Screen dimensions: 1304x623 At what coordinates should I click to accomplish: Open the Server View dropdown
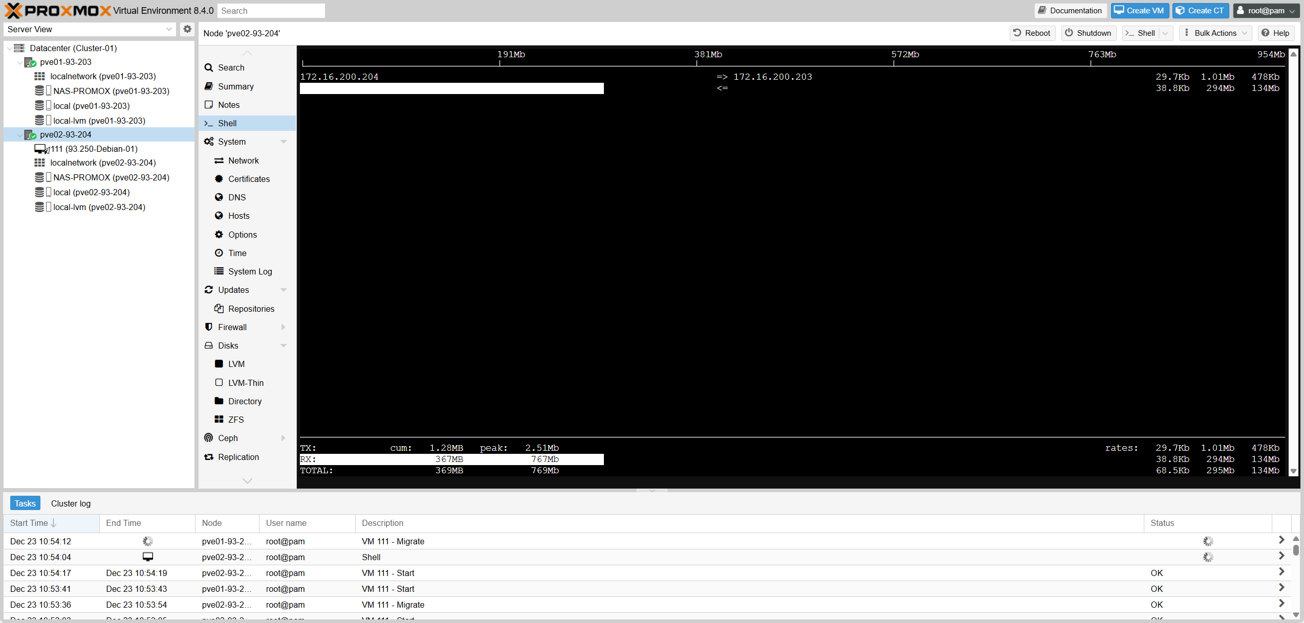tap(169, 29)
